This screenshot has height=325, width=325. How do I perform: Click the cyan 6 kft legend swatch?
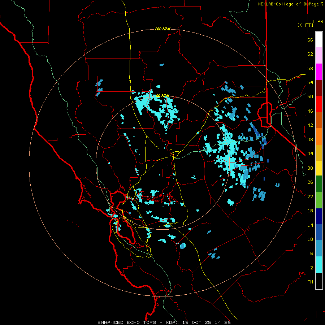click(x=319, y=265)
